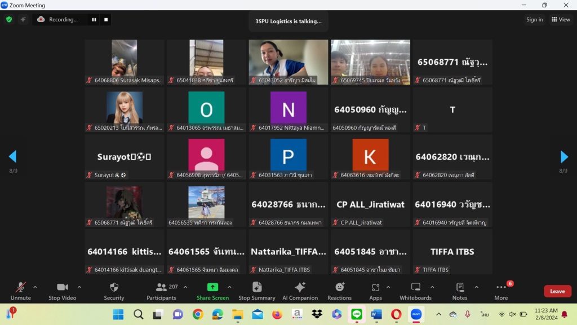Open Windows Start menu
The width and height of the screenshot is (577, 325).
coord(118,314)
